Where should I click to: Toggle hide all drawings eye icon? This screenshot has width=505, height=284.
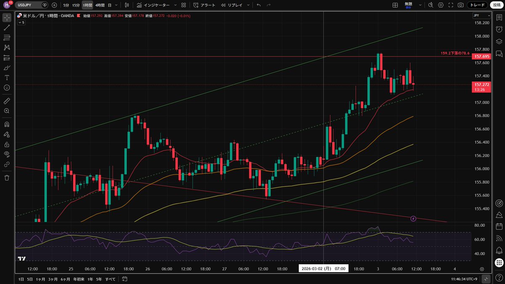(7, 154)
